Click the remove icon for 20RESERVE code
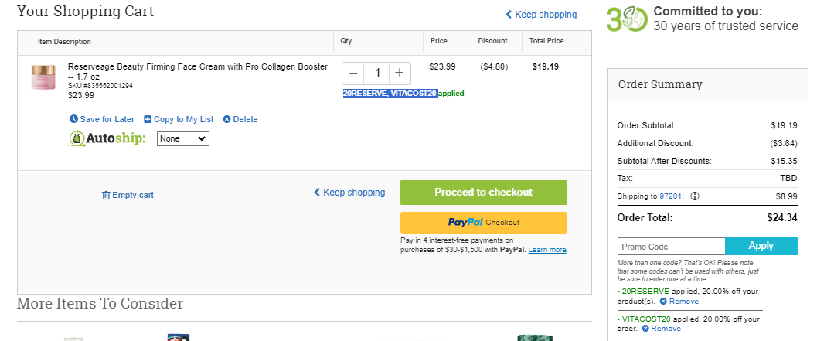Screen dimensions: 817x341 (x=662, y=302)
